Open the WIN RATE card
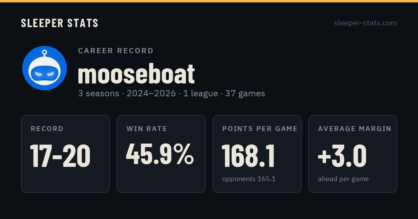This screenshot has height=219, width=418. [161, 154]
